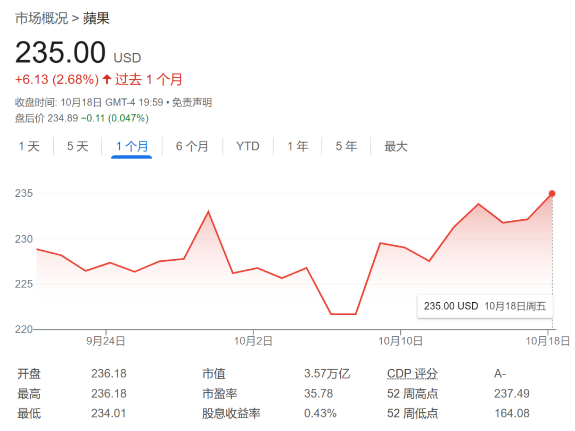575x431 pixels.
Task: Click the 蘋果 breadcrumb name
Action: point(96,19)
